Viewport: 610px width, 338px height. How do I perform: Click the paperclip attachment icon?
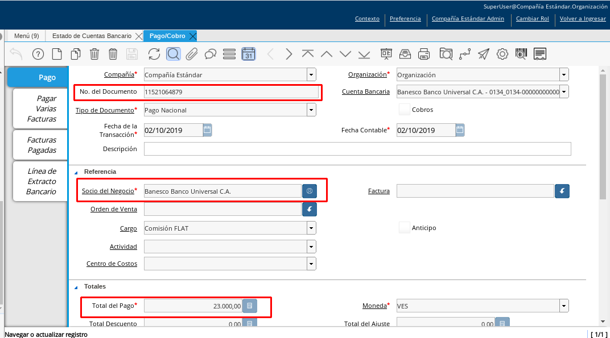[x=192, y=54]
